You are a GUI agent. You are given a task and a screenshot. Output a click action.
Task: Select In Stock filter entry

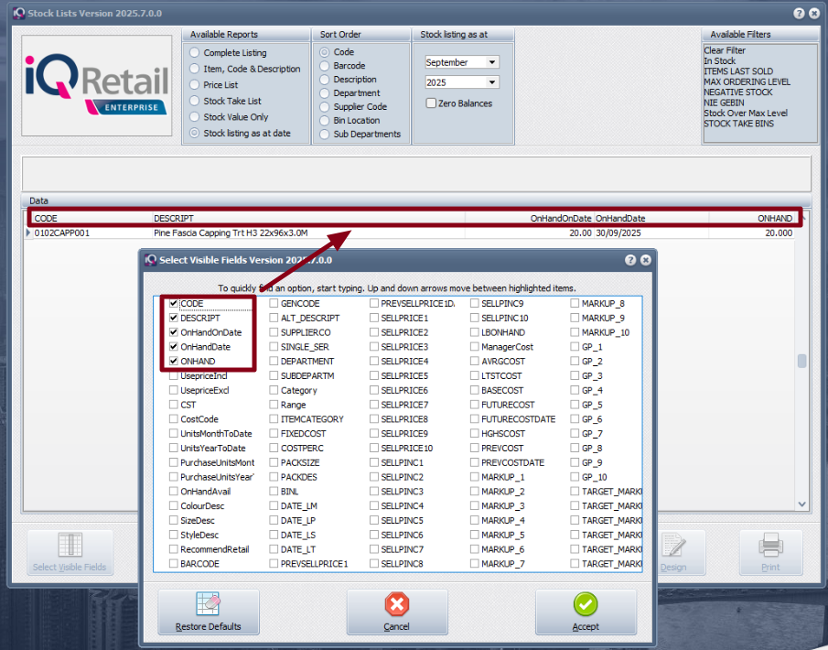pos(719,61)
